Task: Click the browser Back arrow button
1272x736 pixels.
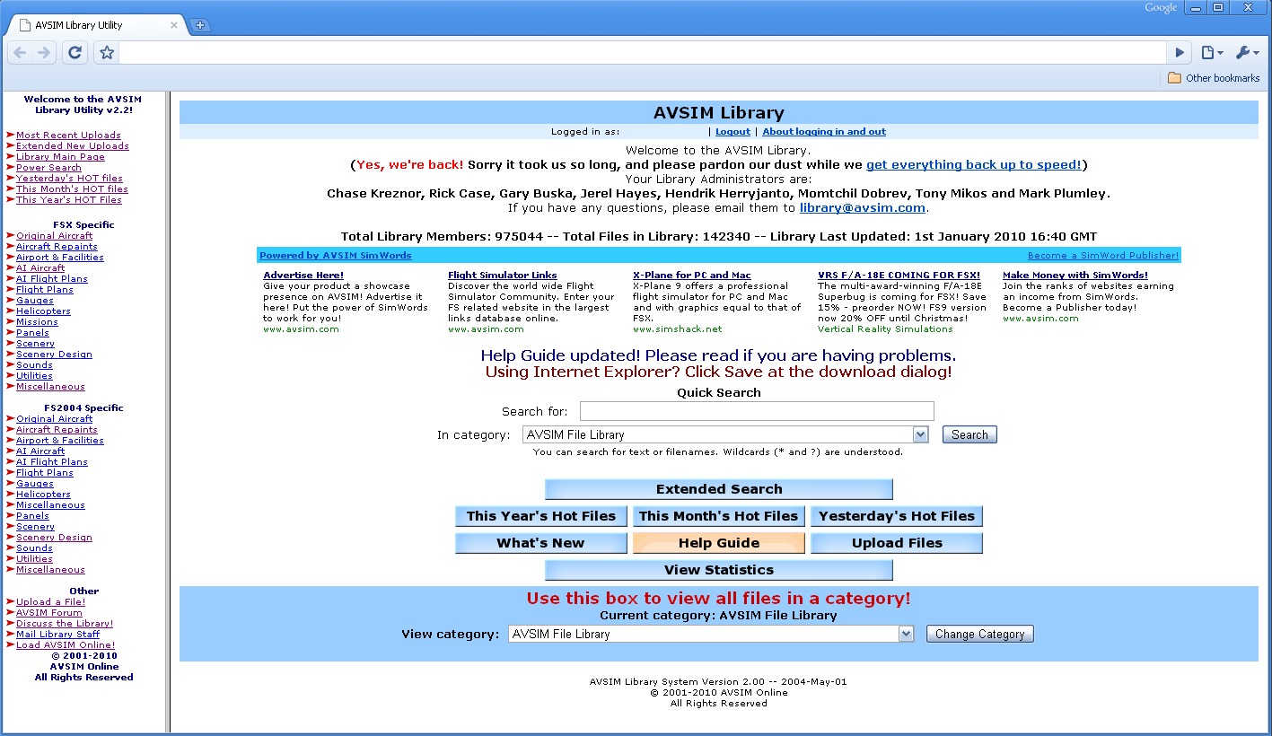Action: click(20, 53)
